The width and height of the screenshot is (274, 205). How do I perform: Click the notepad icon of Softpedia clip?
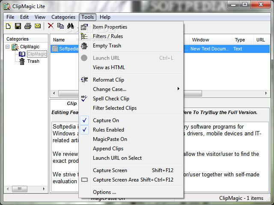pyautogui.click(x=55, y=49)
